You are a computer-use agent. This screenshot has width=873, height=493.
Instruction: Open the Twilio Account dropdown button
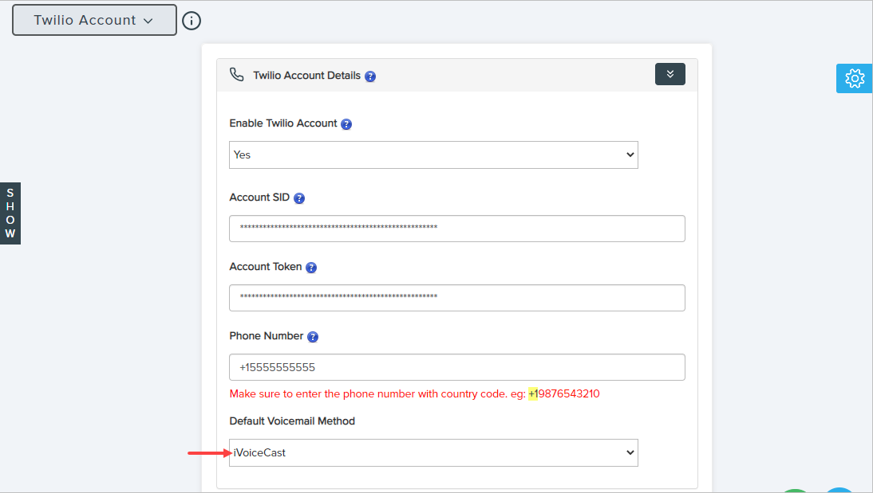(94, 20)
